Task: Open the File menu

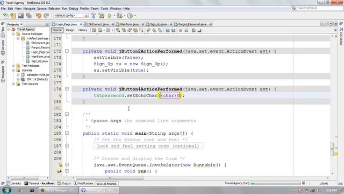Action: 3,9
